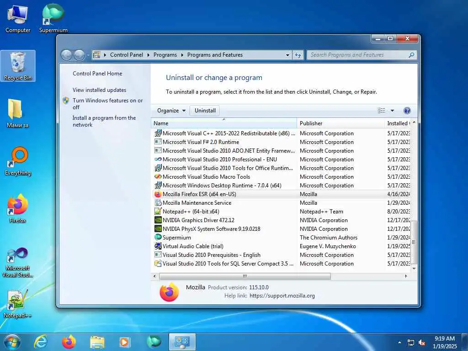Open the Windows Start orb
The width and height of the screenshot is (468, 351).
tap(12, 342)
